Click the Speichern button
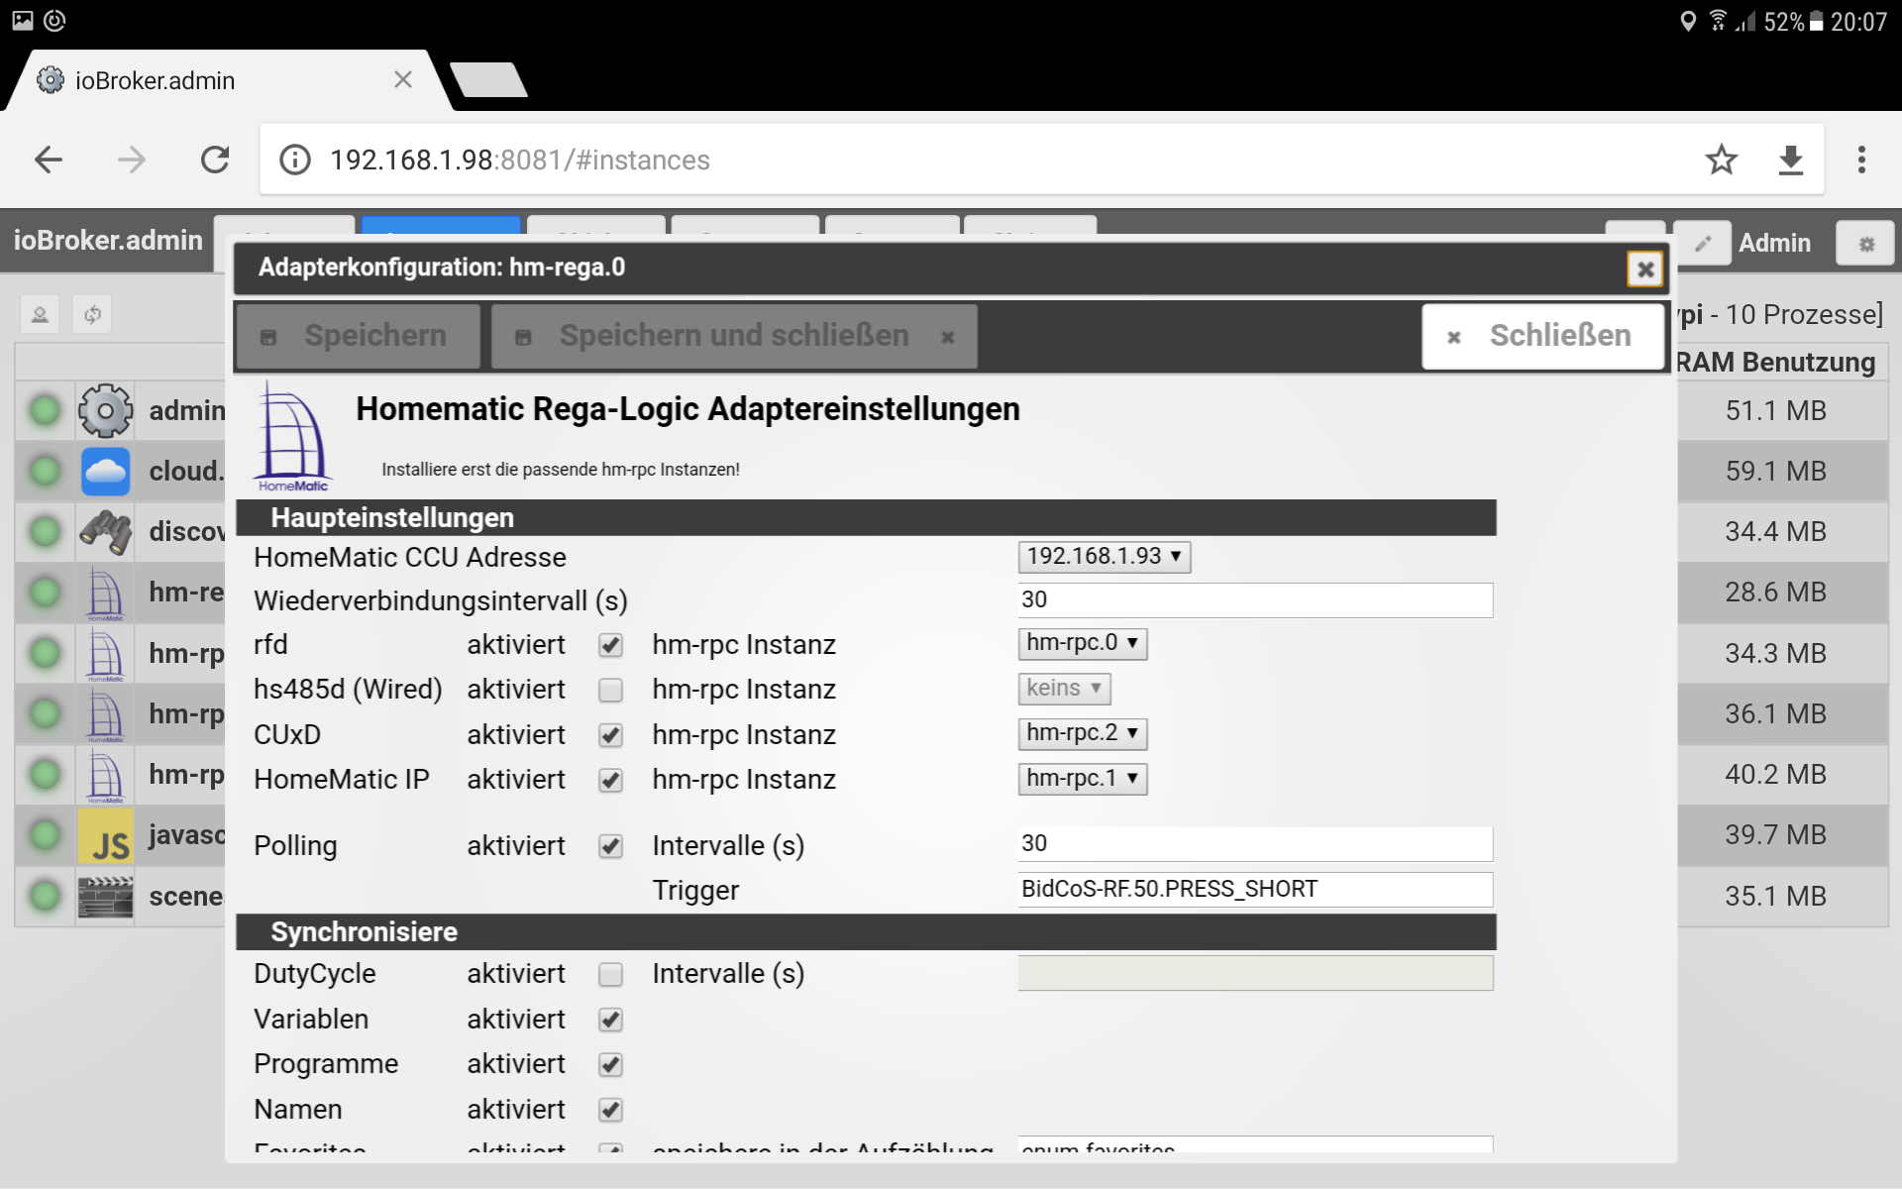Screen dimensions: 1902x1189 click(358, 336)
